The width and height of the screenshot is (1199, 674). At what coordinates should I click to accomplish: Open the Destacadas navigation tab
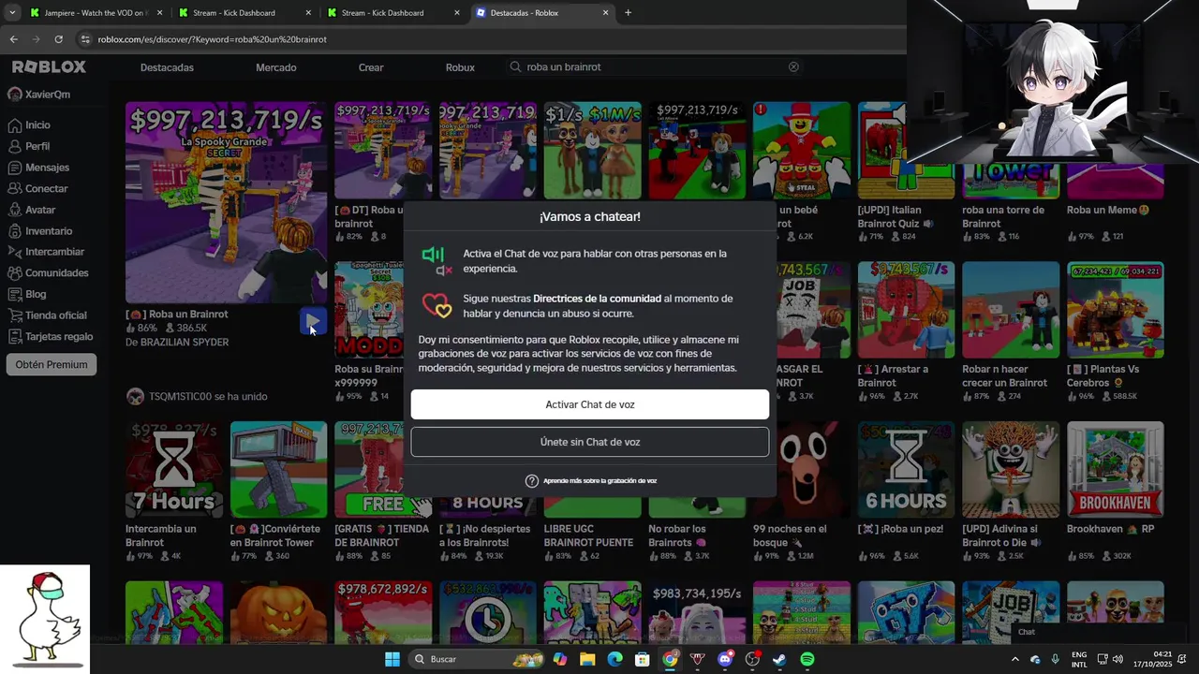pos(167,67)
